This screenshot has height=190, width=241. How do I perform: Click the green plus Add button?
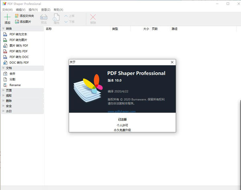coord(7,19)
